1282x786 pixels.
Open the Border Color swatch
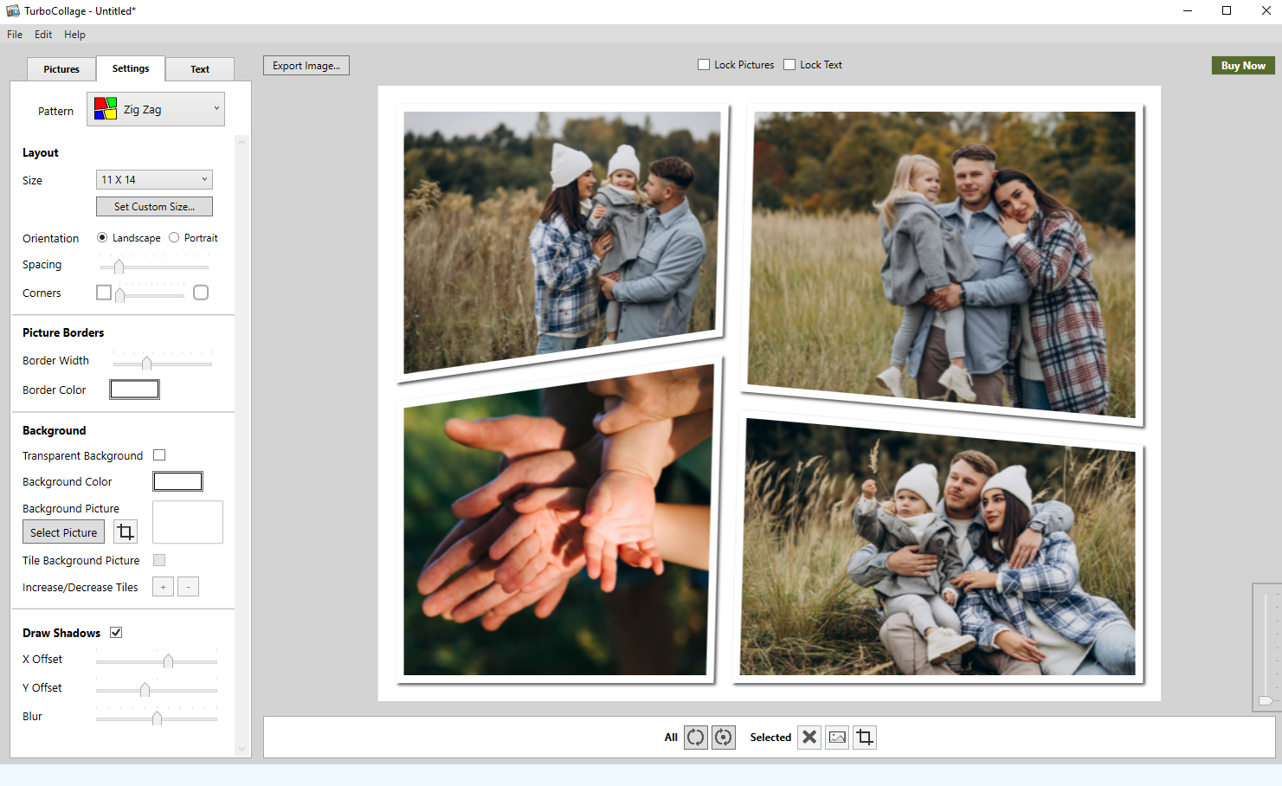134,390
